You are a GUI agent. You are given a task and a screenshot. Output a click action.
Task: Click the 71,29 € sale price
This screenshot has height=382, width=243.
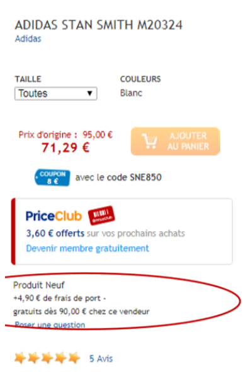pos(65,148)
